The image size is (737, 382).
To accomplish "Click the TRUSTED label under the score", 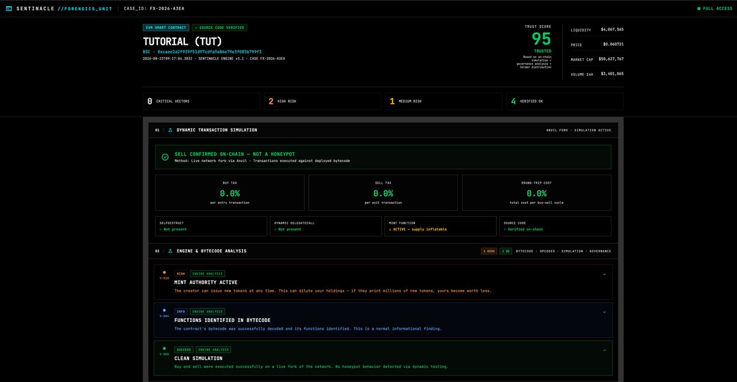I will (x=542, y=51).
